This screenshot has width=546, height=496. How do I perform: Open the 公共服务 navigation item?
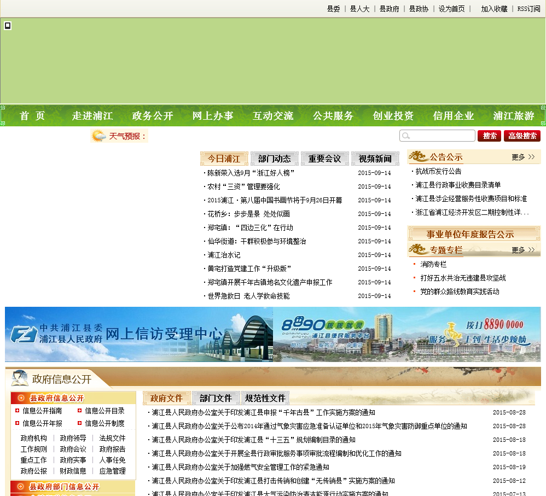click(333, 115)
